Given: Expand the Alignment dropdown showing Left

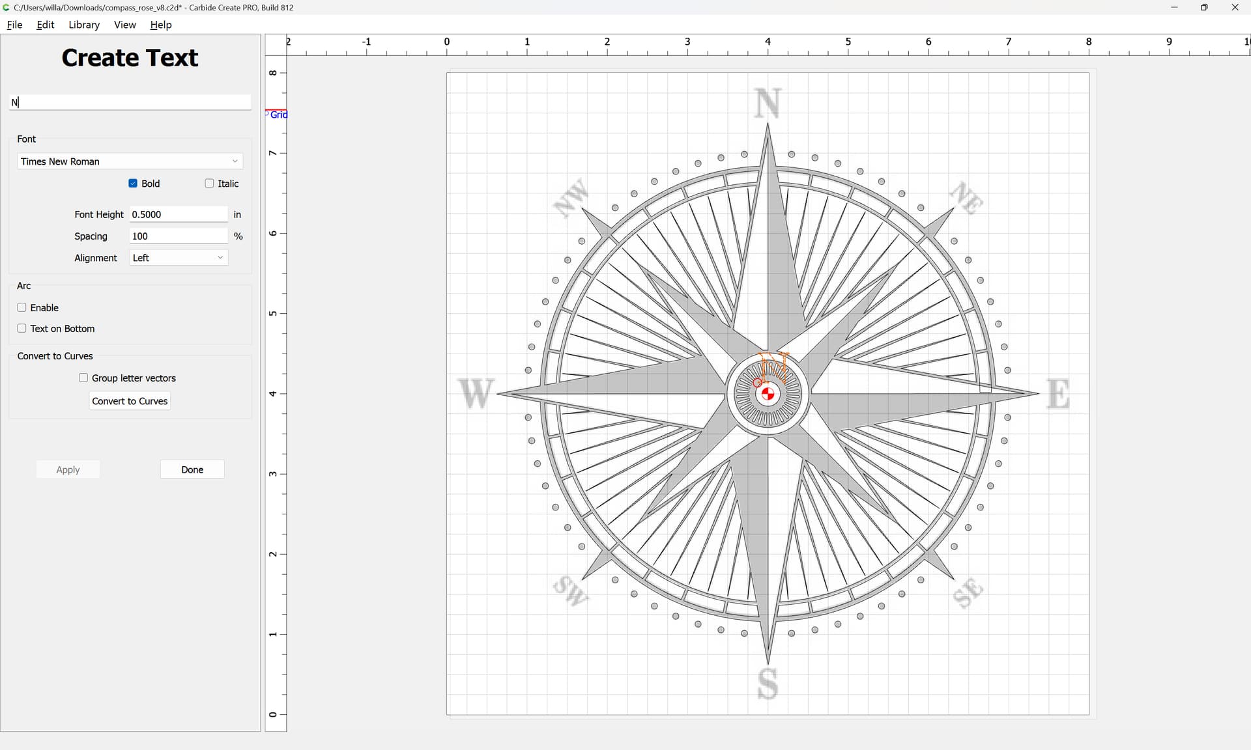Looking at the screenshot, I should point(178,258).
